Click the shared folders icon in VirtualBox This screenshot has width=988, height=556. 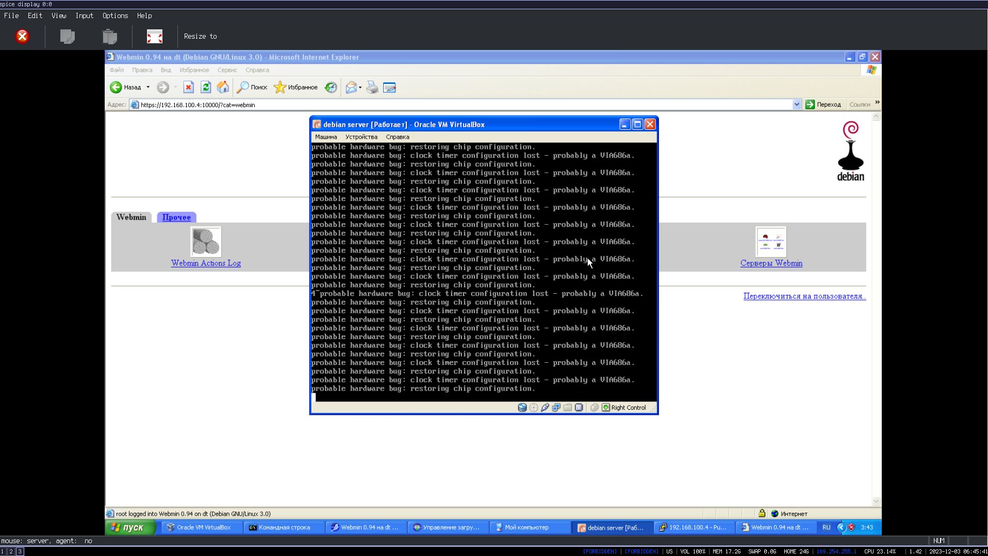pos(568,408)
